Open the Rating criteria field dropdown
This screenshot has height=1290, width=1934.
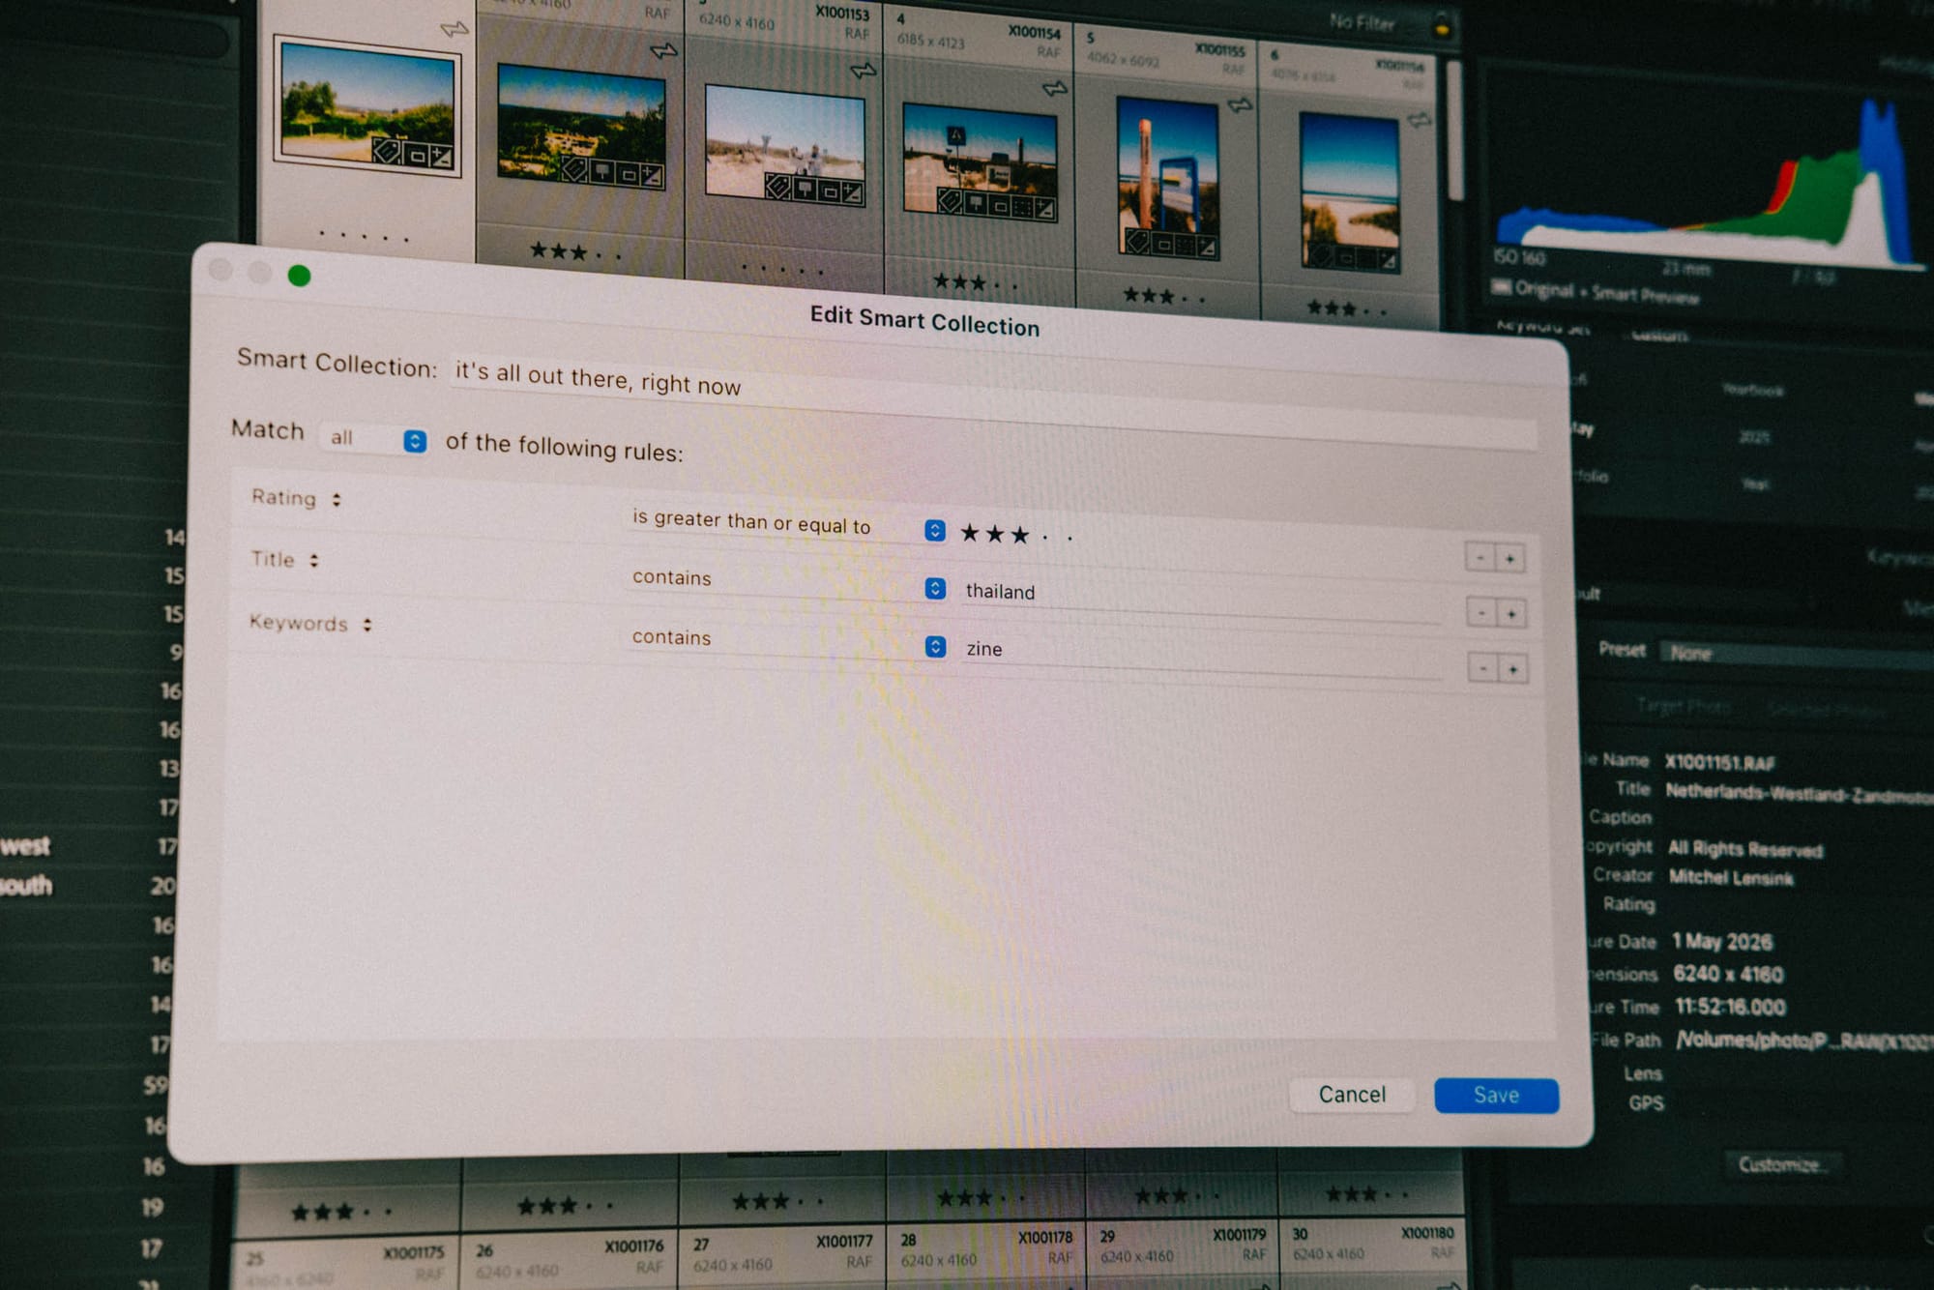pos(296,498)
